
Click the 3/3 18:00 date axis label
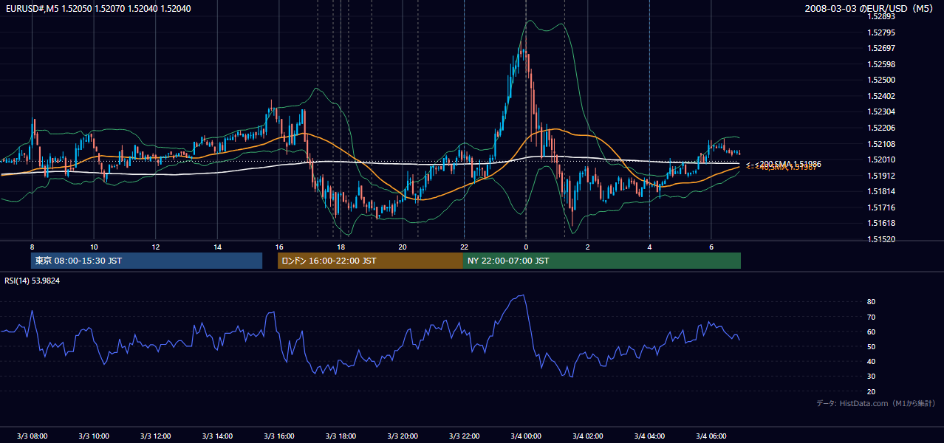click(x=341, y=436)
